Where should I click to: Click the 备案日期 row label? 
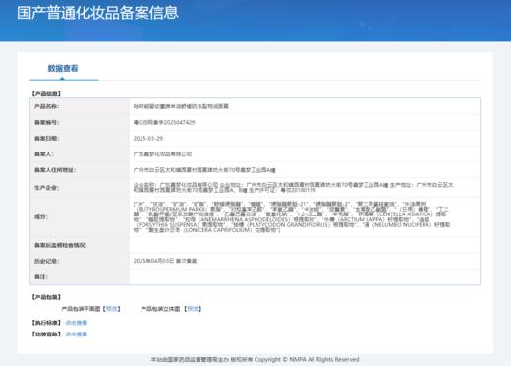(x=47, y=138)
